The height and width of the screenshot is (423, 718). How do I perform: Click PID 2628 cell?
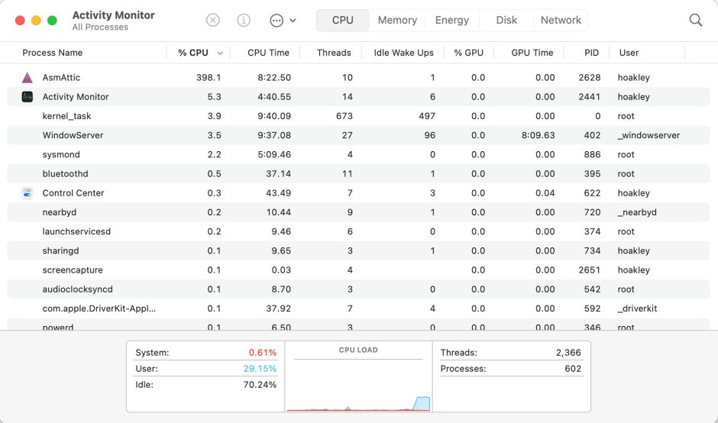(590, 77)
